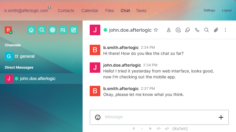Open the sort display options dropdown
The height and width of the screenshot is (132, 236).
pyautogui.click(x=63, y=30)
